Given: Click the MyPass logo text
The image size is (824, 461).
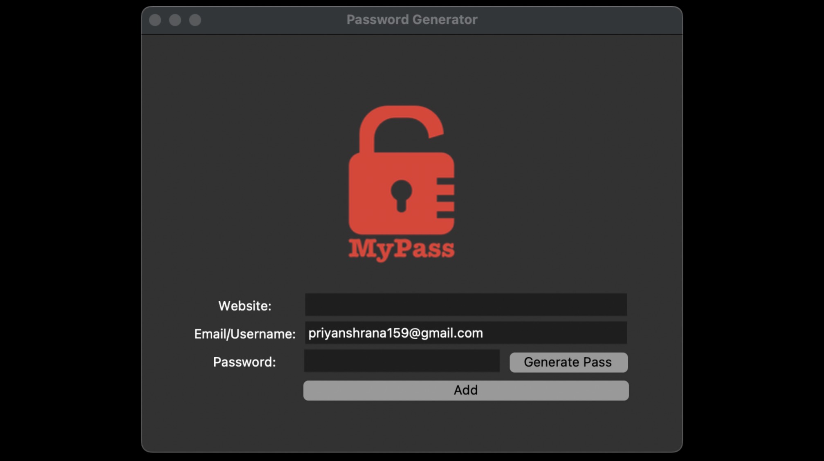Looking at the screenshot, I should click(x=401, y=249).
